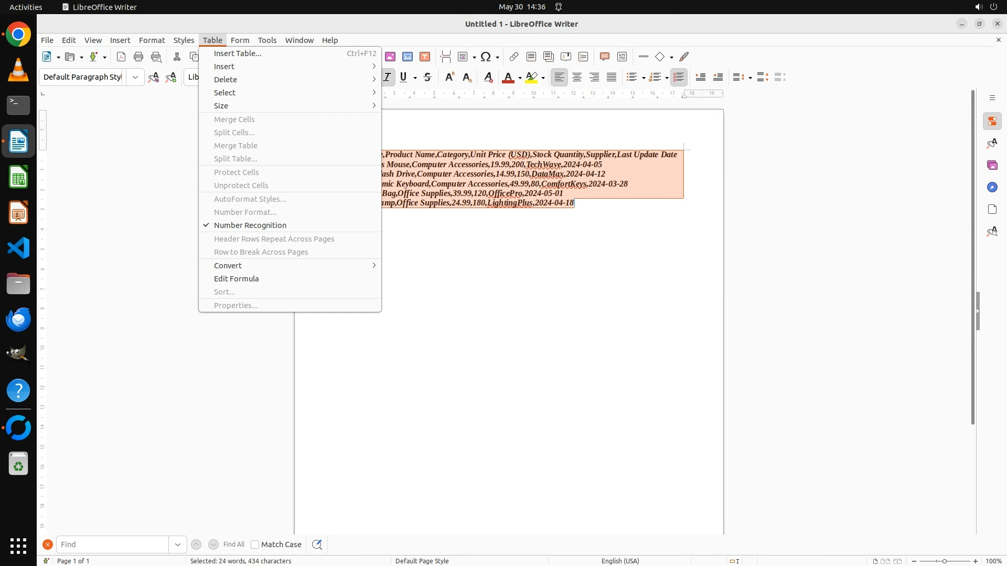
Task: Click the Insert Comment icon
Action: (x=604, y=57)
